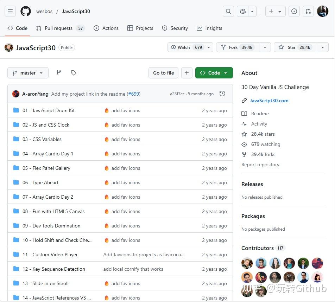Fork the repository
Image resolution: width=335 pixels, height=302 pixels.
coord(238,47)
